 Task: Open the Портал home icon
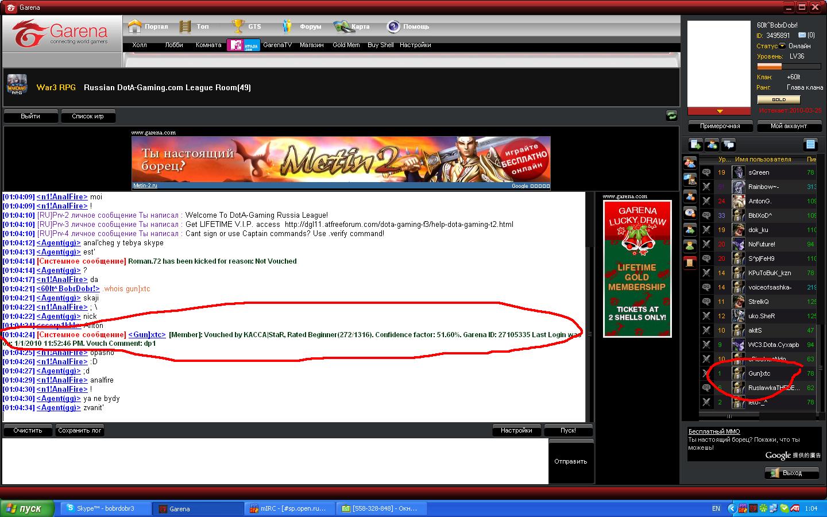[134, 26]
